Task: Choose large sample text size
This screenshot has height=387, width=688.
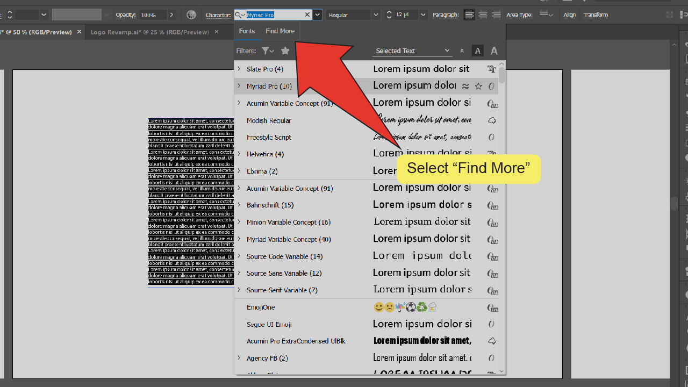Action: tap(494, 51)
